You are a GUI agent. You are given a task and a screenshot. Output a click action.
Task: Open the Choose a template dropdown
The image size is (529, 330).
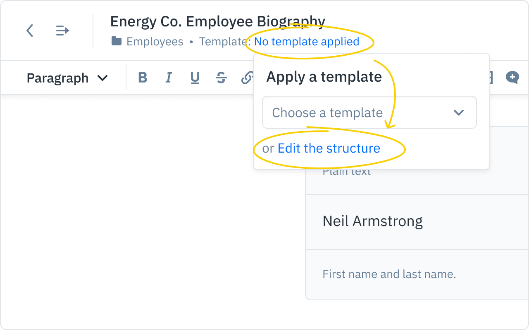click(x=369, y=112)
